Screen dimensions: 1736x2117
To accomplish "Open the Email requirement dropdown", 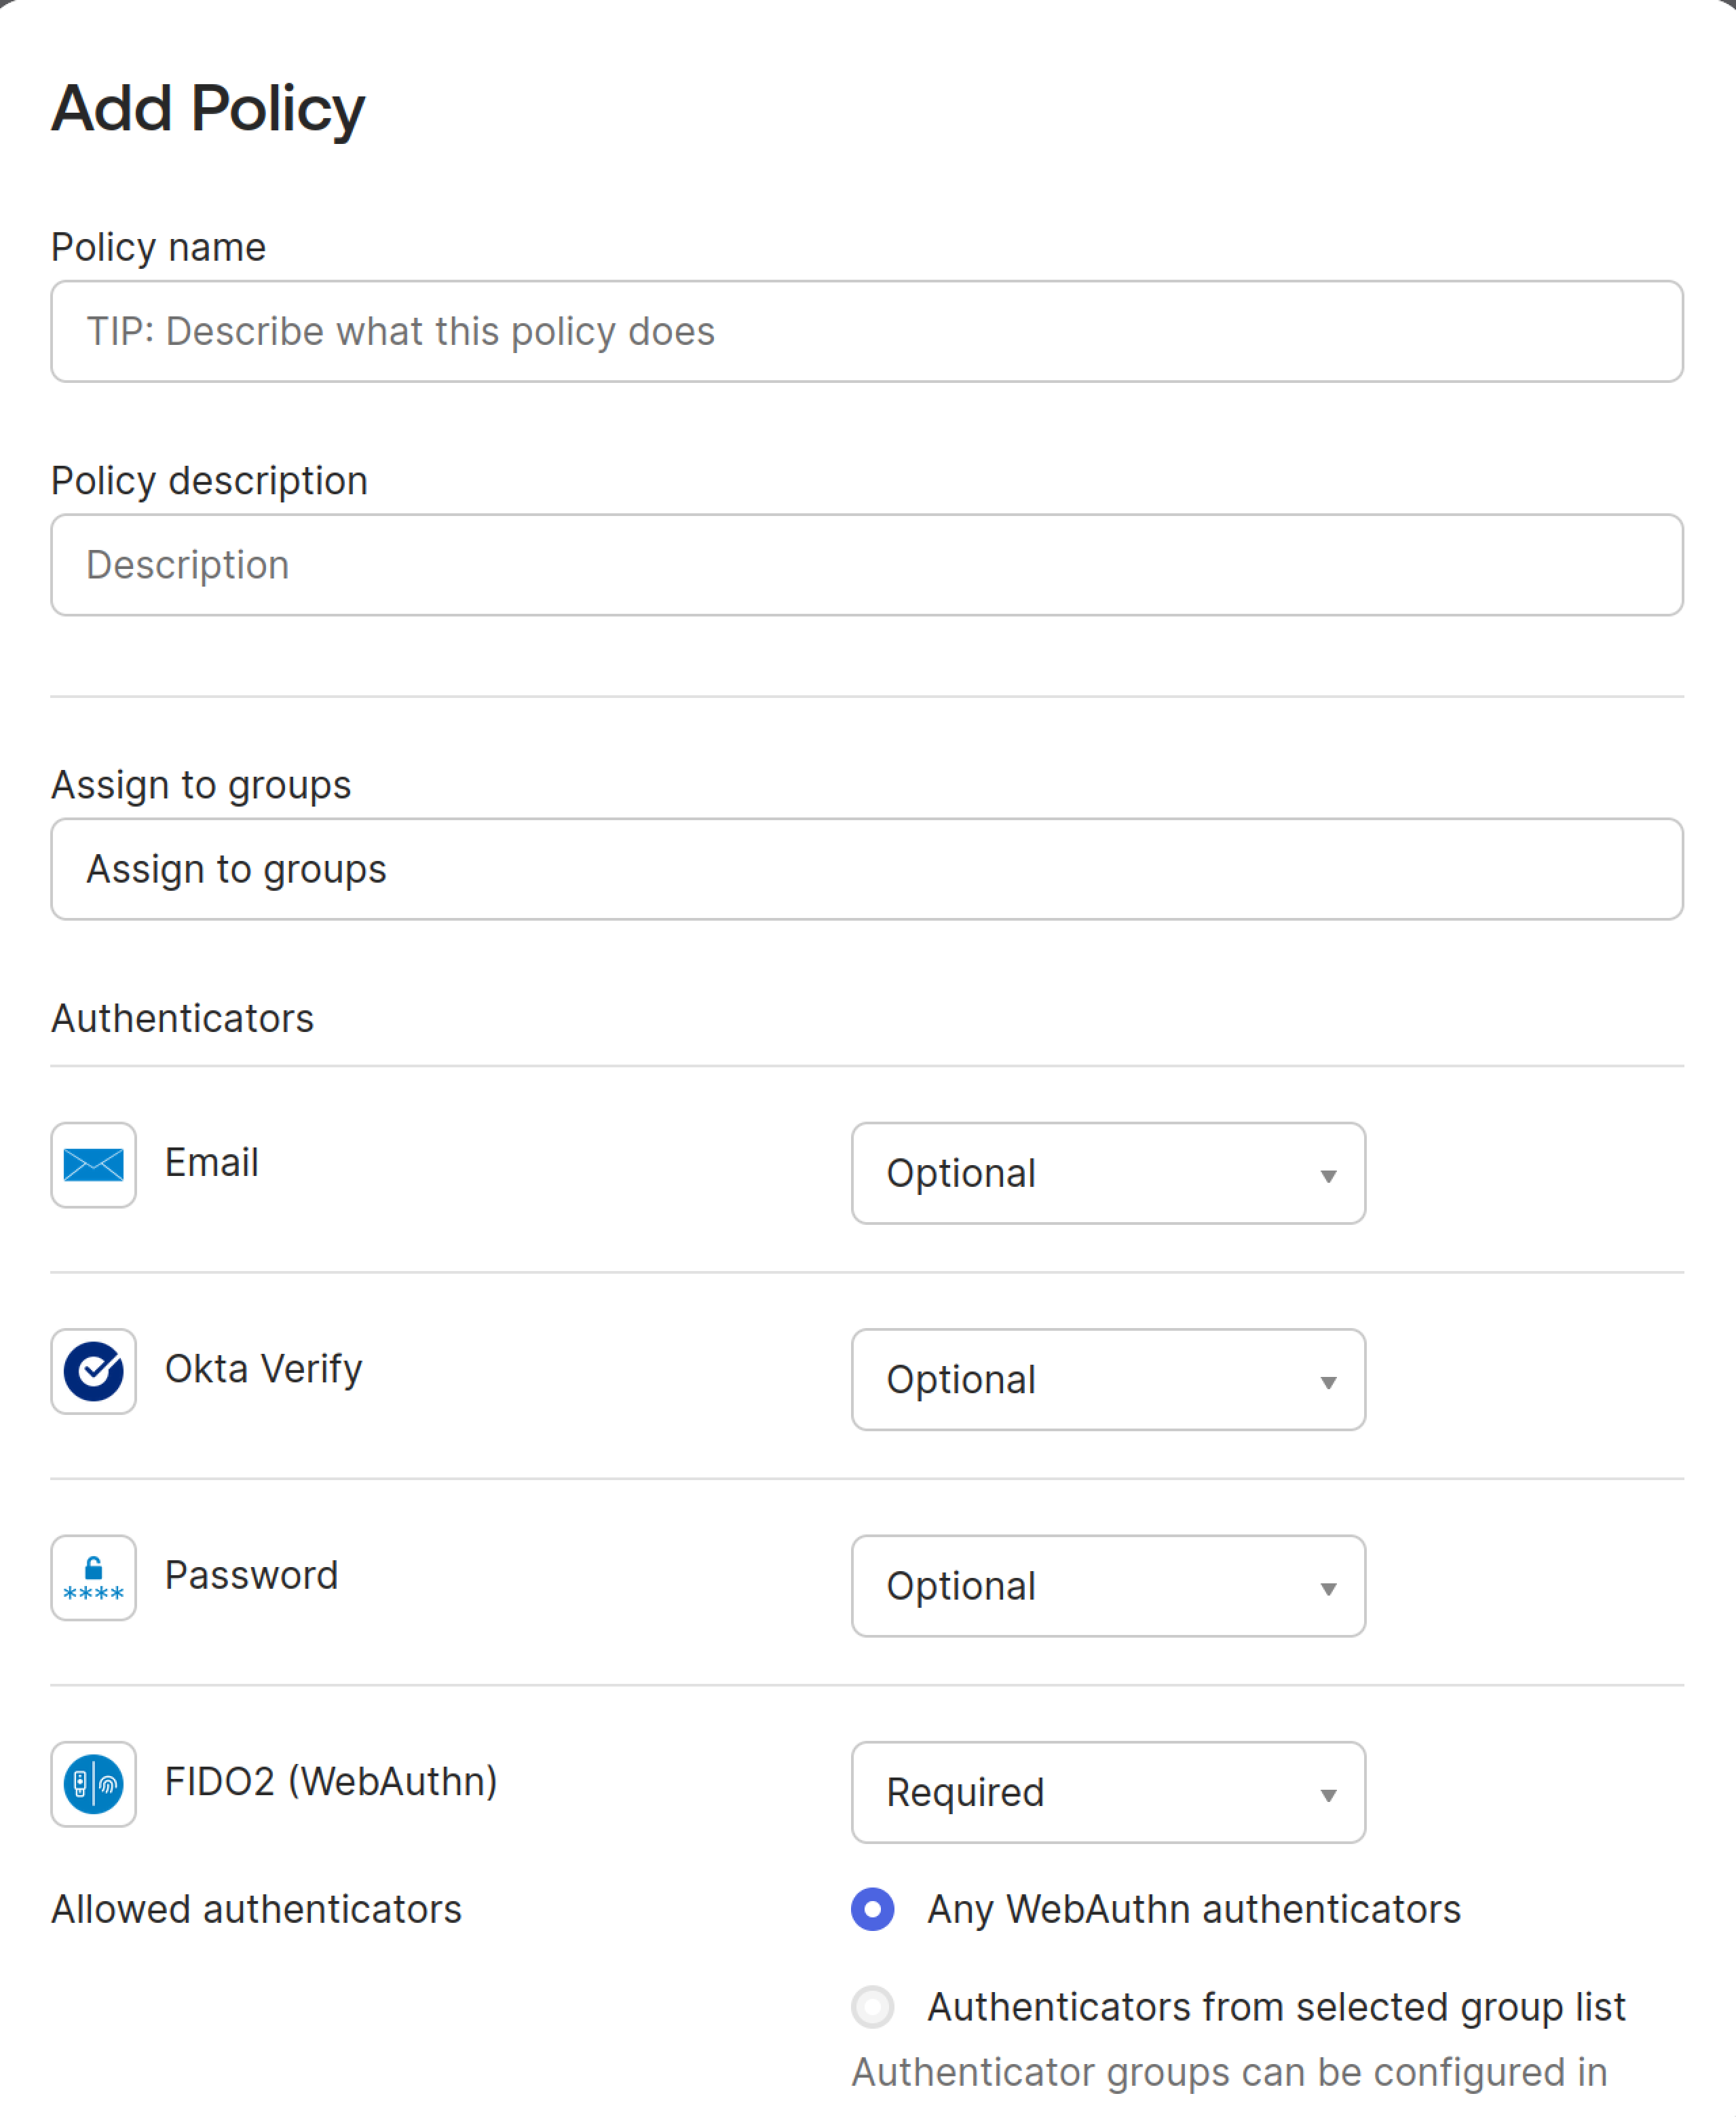I will point(1107,1173).
